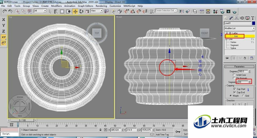Switch to the Motion command panel tab
Viewport: 257px width, 138px height.
click(x=242, y=18)
